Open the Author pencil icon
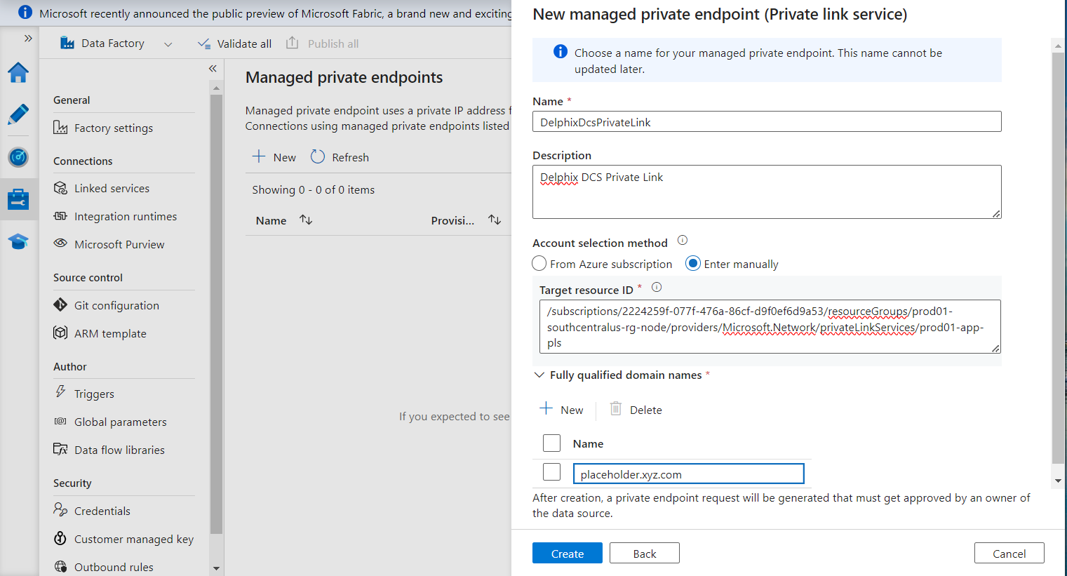Viewport: 1067px width, 576px height. pyautogui.click(x=18, y=114)
